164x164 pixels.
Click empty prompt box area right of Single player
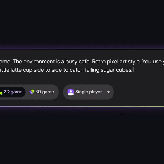tap(138, 92)
